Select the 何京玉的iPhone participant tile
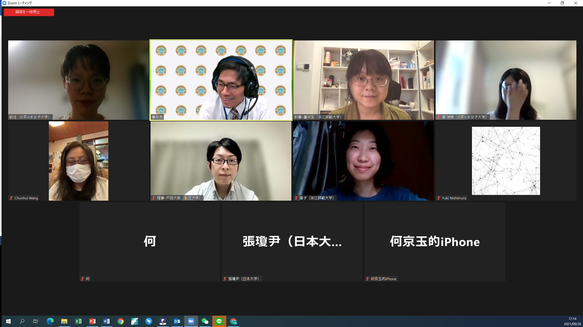Image resolution: width=583 pixels, height=327 pixels. click(x=435, y=242)
